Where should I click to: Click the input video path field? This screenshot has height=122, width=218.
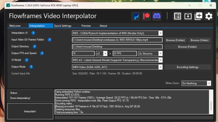(x=117, y=40)
